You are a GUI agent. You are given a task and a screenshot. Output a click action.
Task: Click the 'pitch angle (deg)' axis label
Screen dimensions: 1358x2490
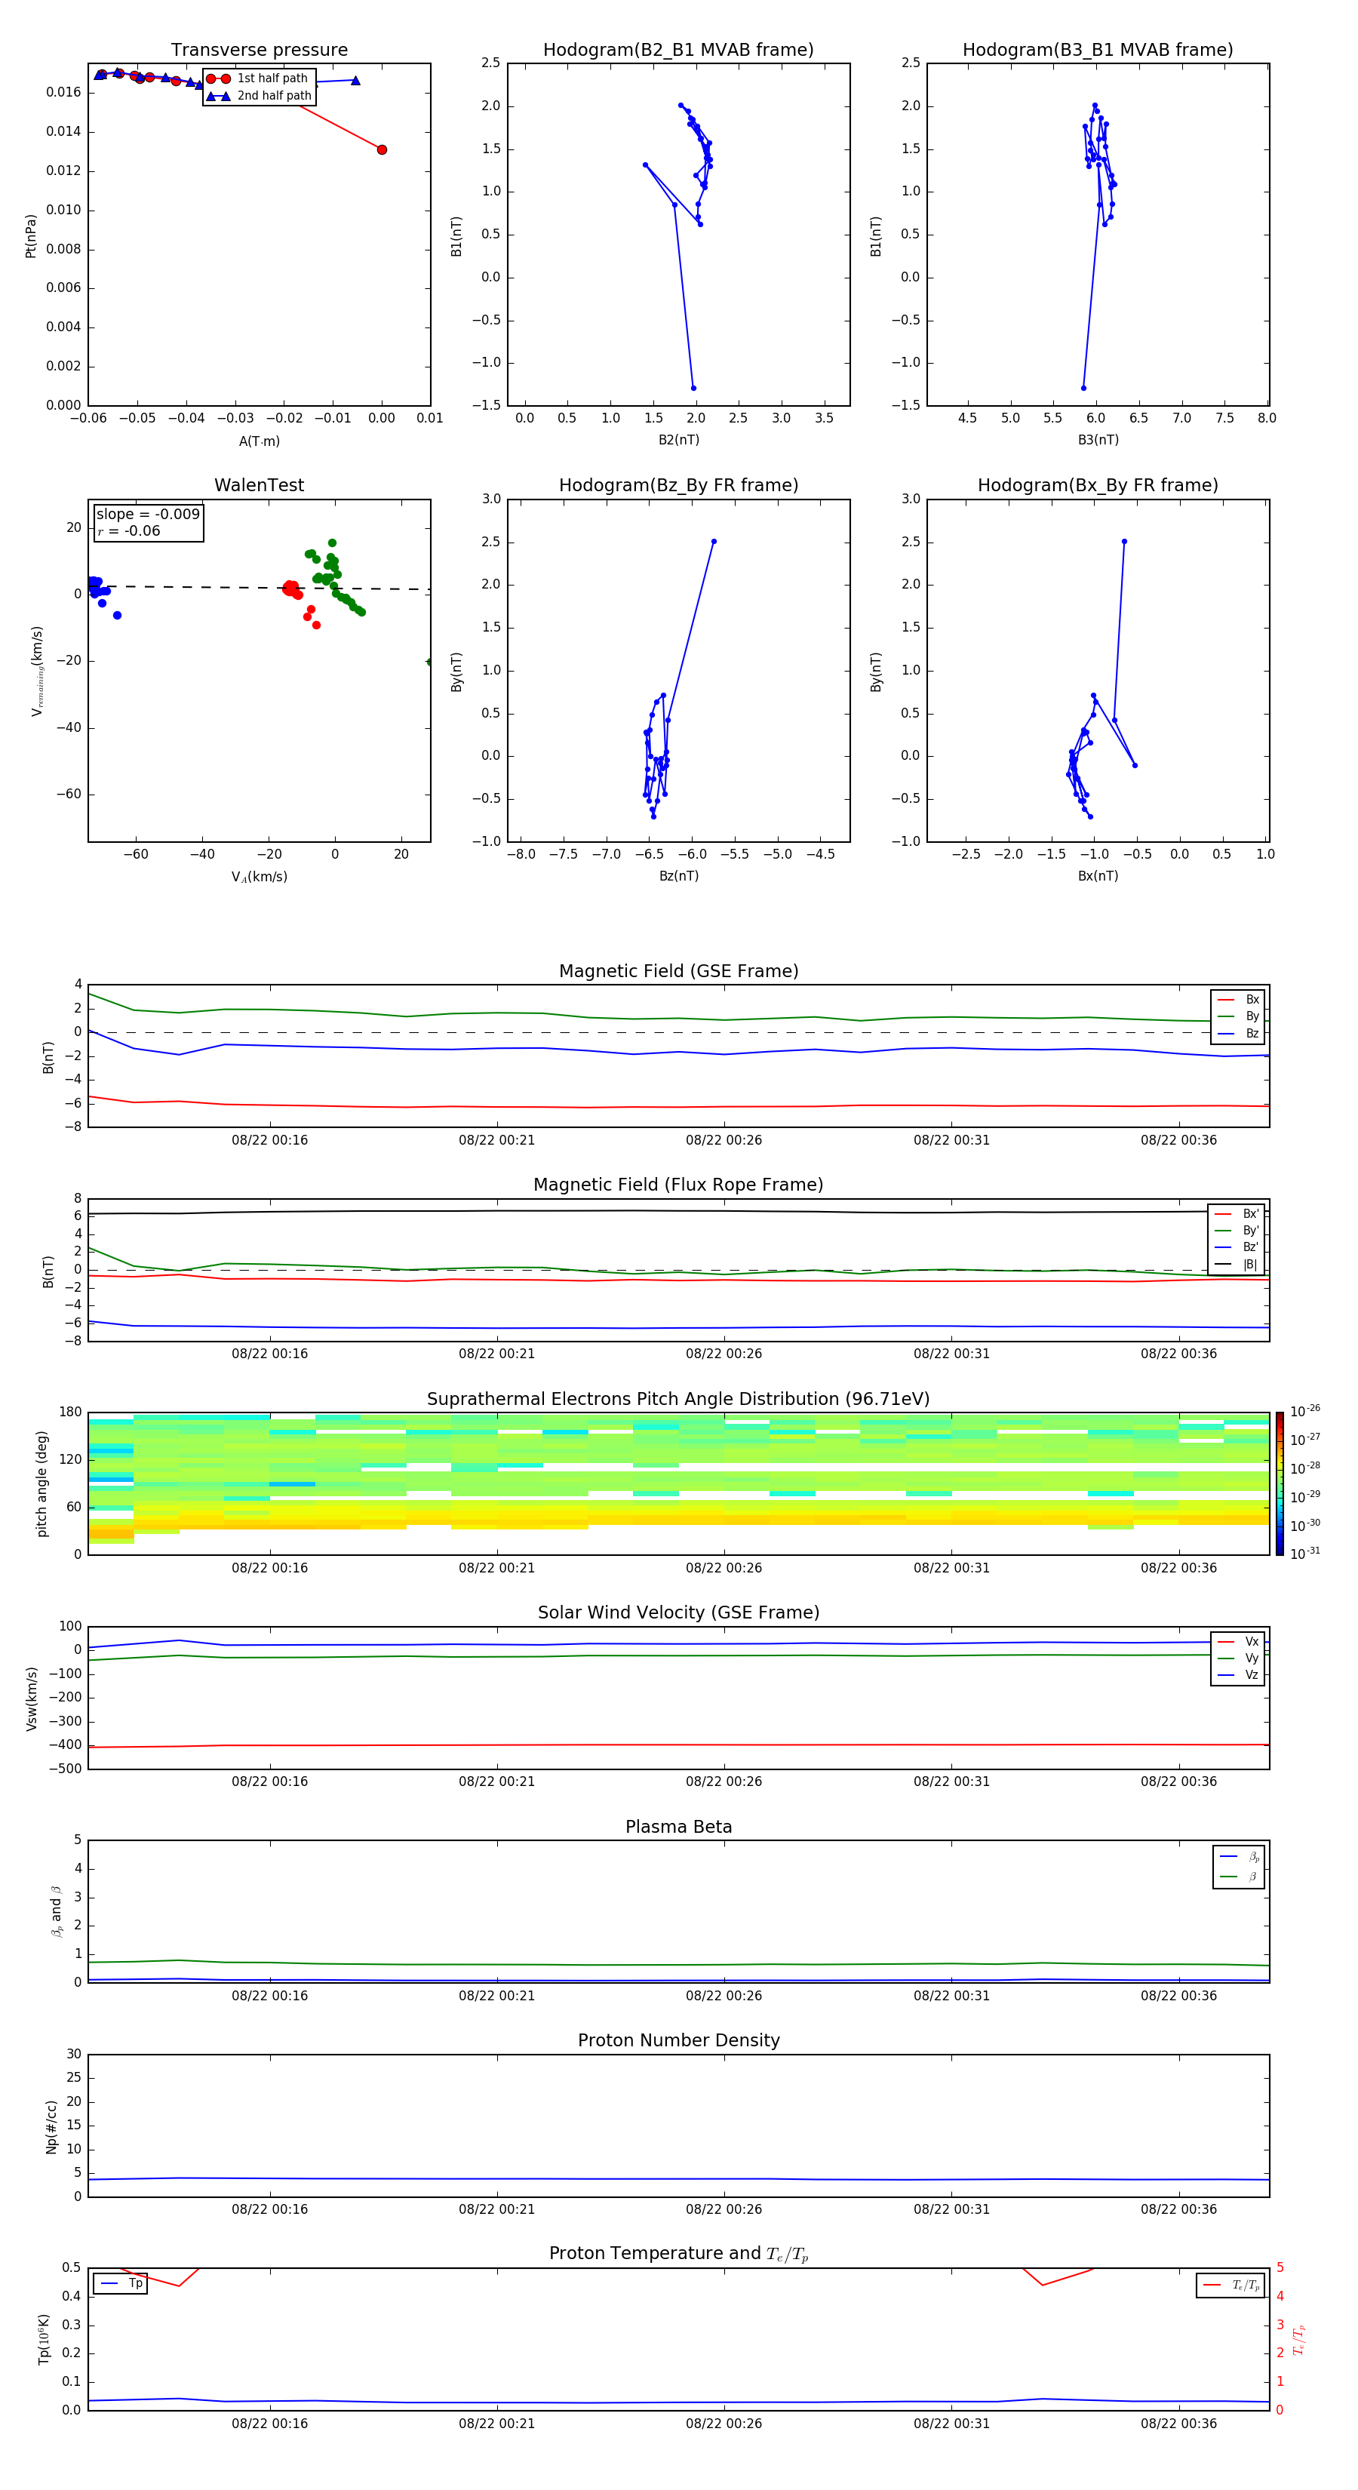click(41, 1483)
